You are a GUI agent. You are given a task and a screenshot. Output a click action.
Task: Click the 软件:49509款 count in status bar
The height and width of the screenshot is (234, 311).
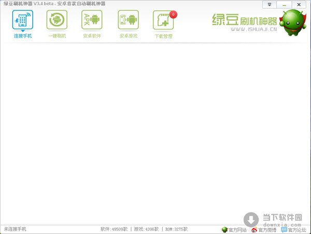114,229
